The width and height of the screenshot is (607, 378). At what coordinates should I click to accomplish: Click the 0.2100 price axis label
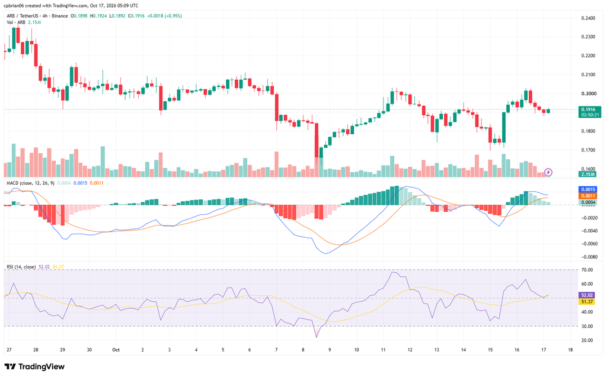coord(589,75)
